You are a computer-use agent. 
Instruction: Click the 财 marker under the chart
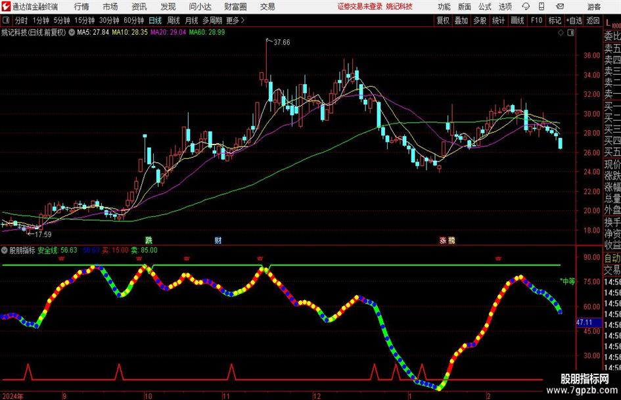tap(218, 240)
